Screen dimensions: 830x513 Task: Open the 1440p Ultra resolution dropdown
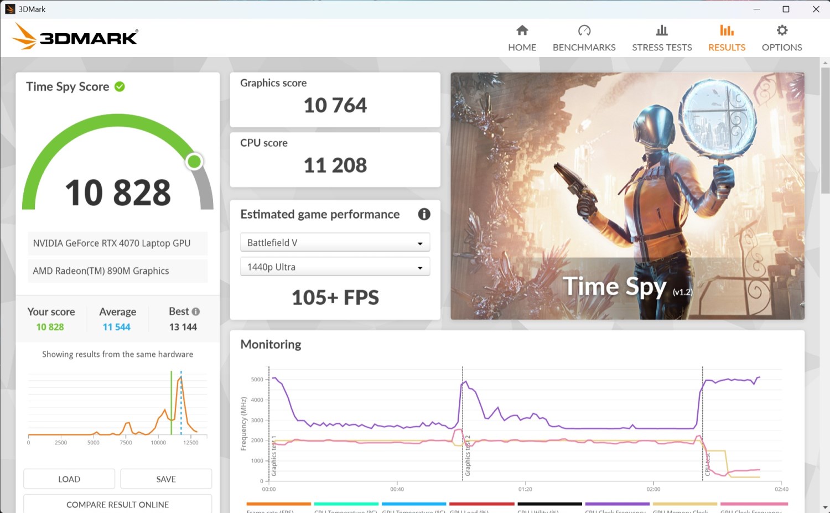335,267
